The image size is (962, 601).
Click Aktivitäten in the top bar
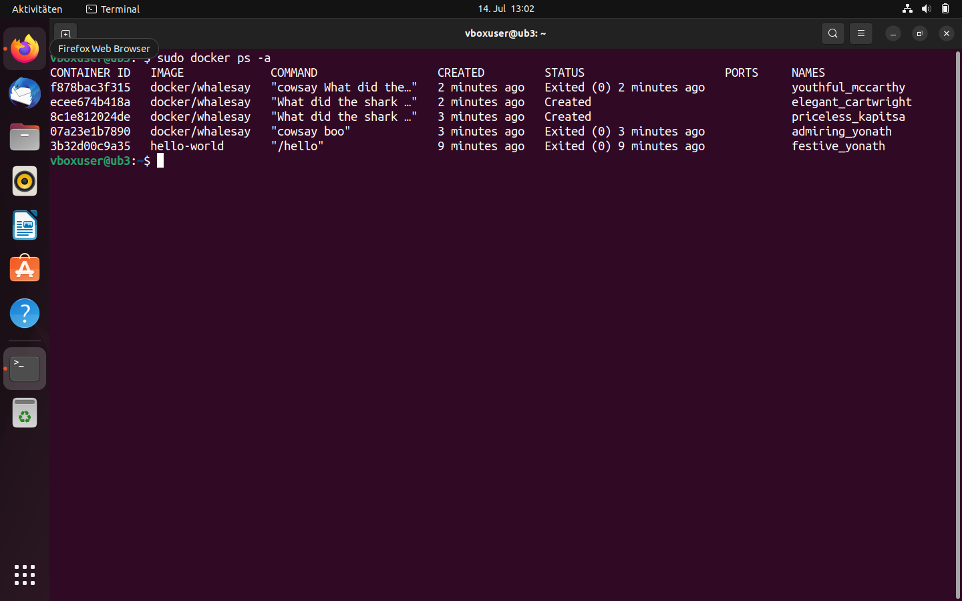[x=37, y=9]
